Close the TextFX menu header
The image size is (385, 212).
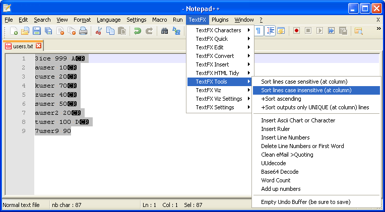click(198, 20)
